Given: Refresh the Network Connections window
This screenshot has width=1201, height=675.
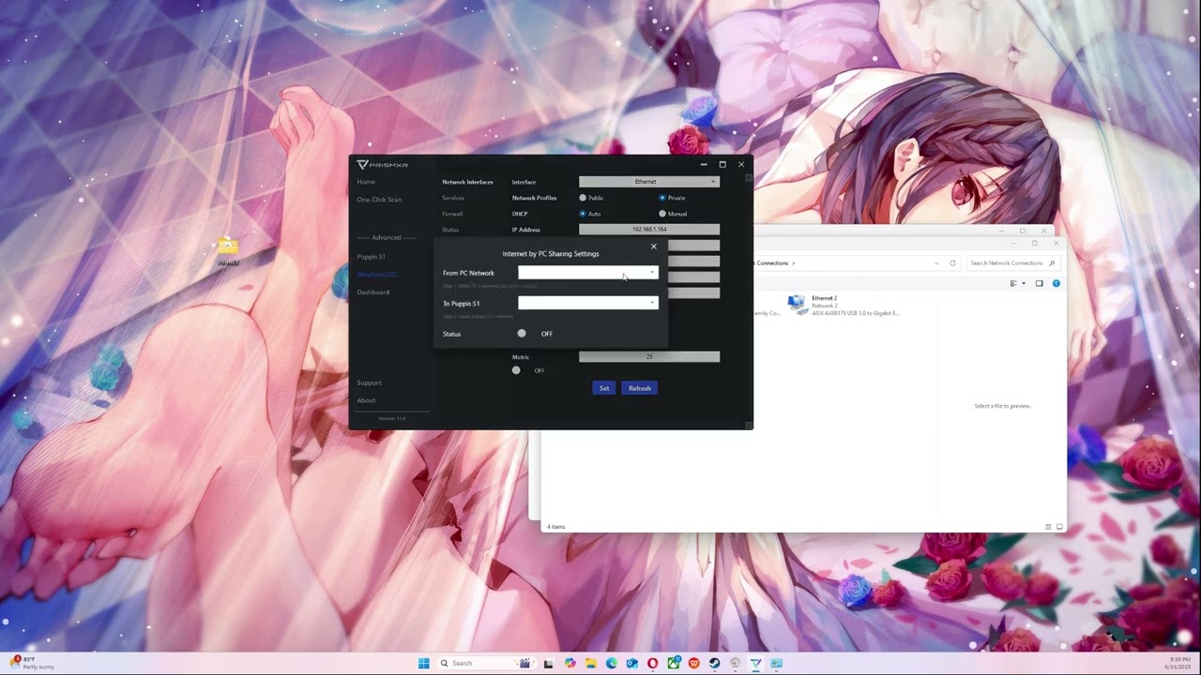Looking at the screenshot, I should pos(952,263).
